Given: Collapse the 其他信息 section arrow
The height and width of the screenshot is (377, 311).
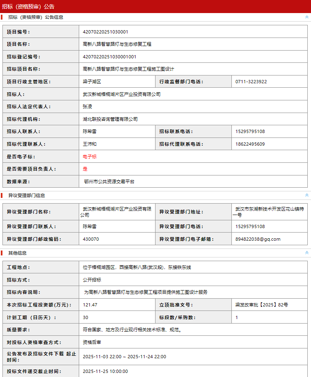Looking at the screenshot, I should pos(307,253).
